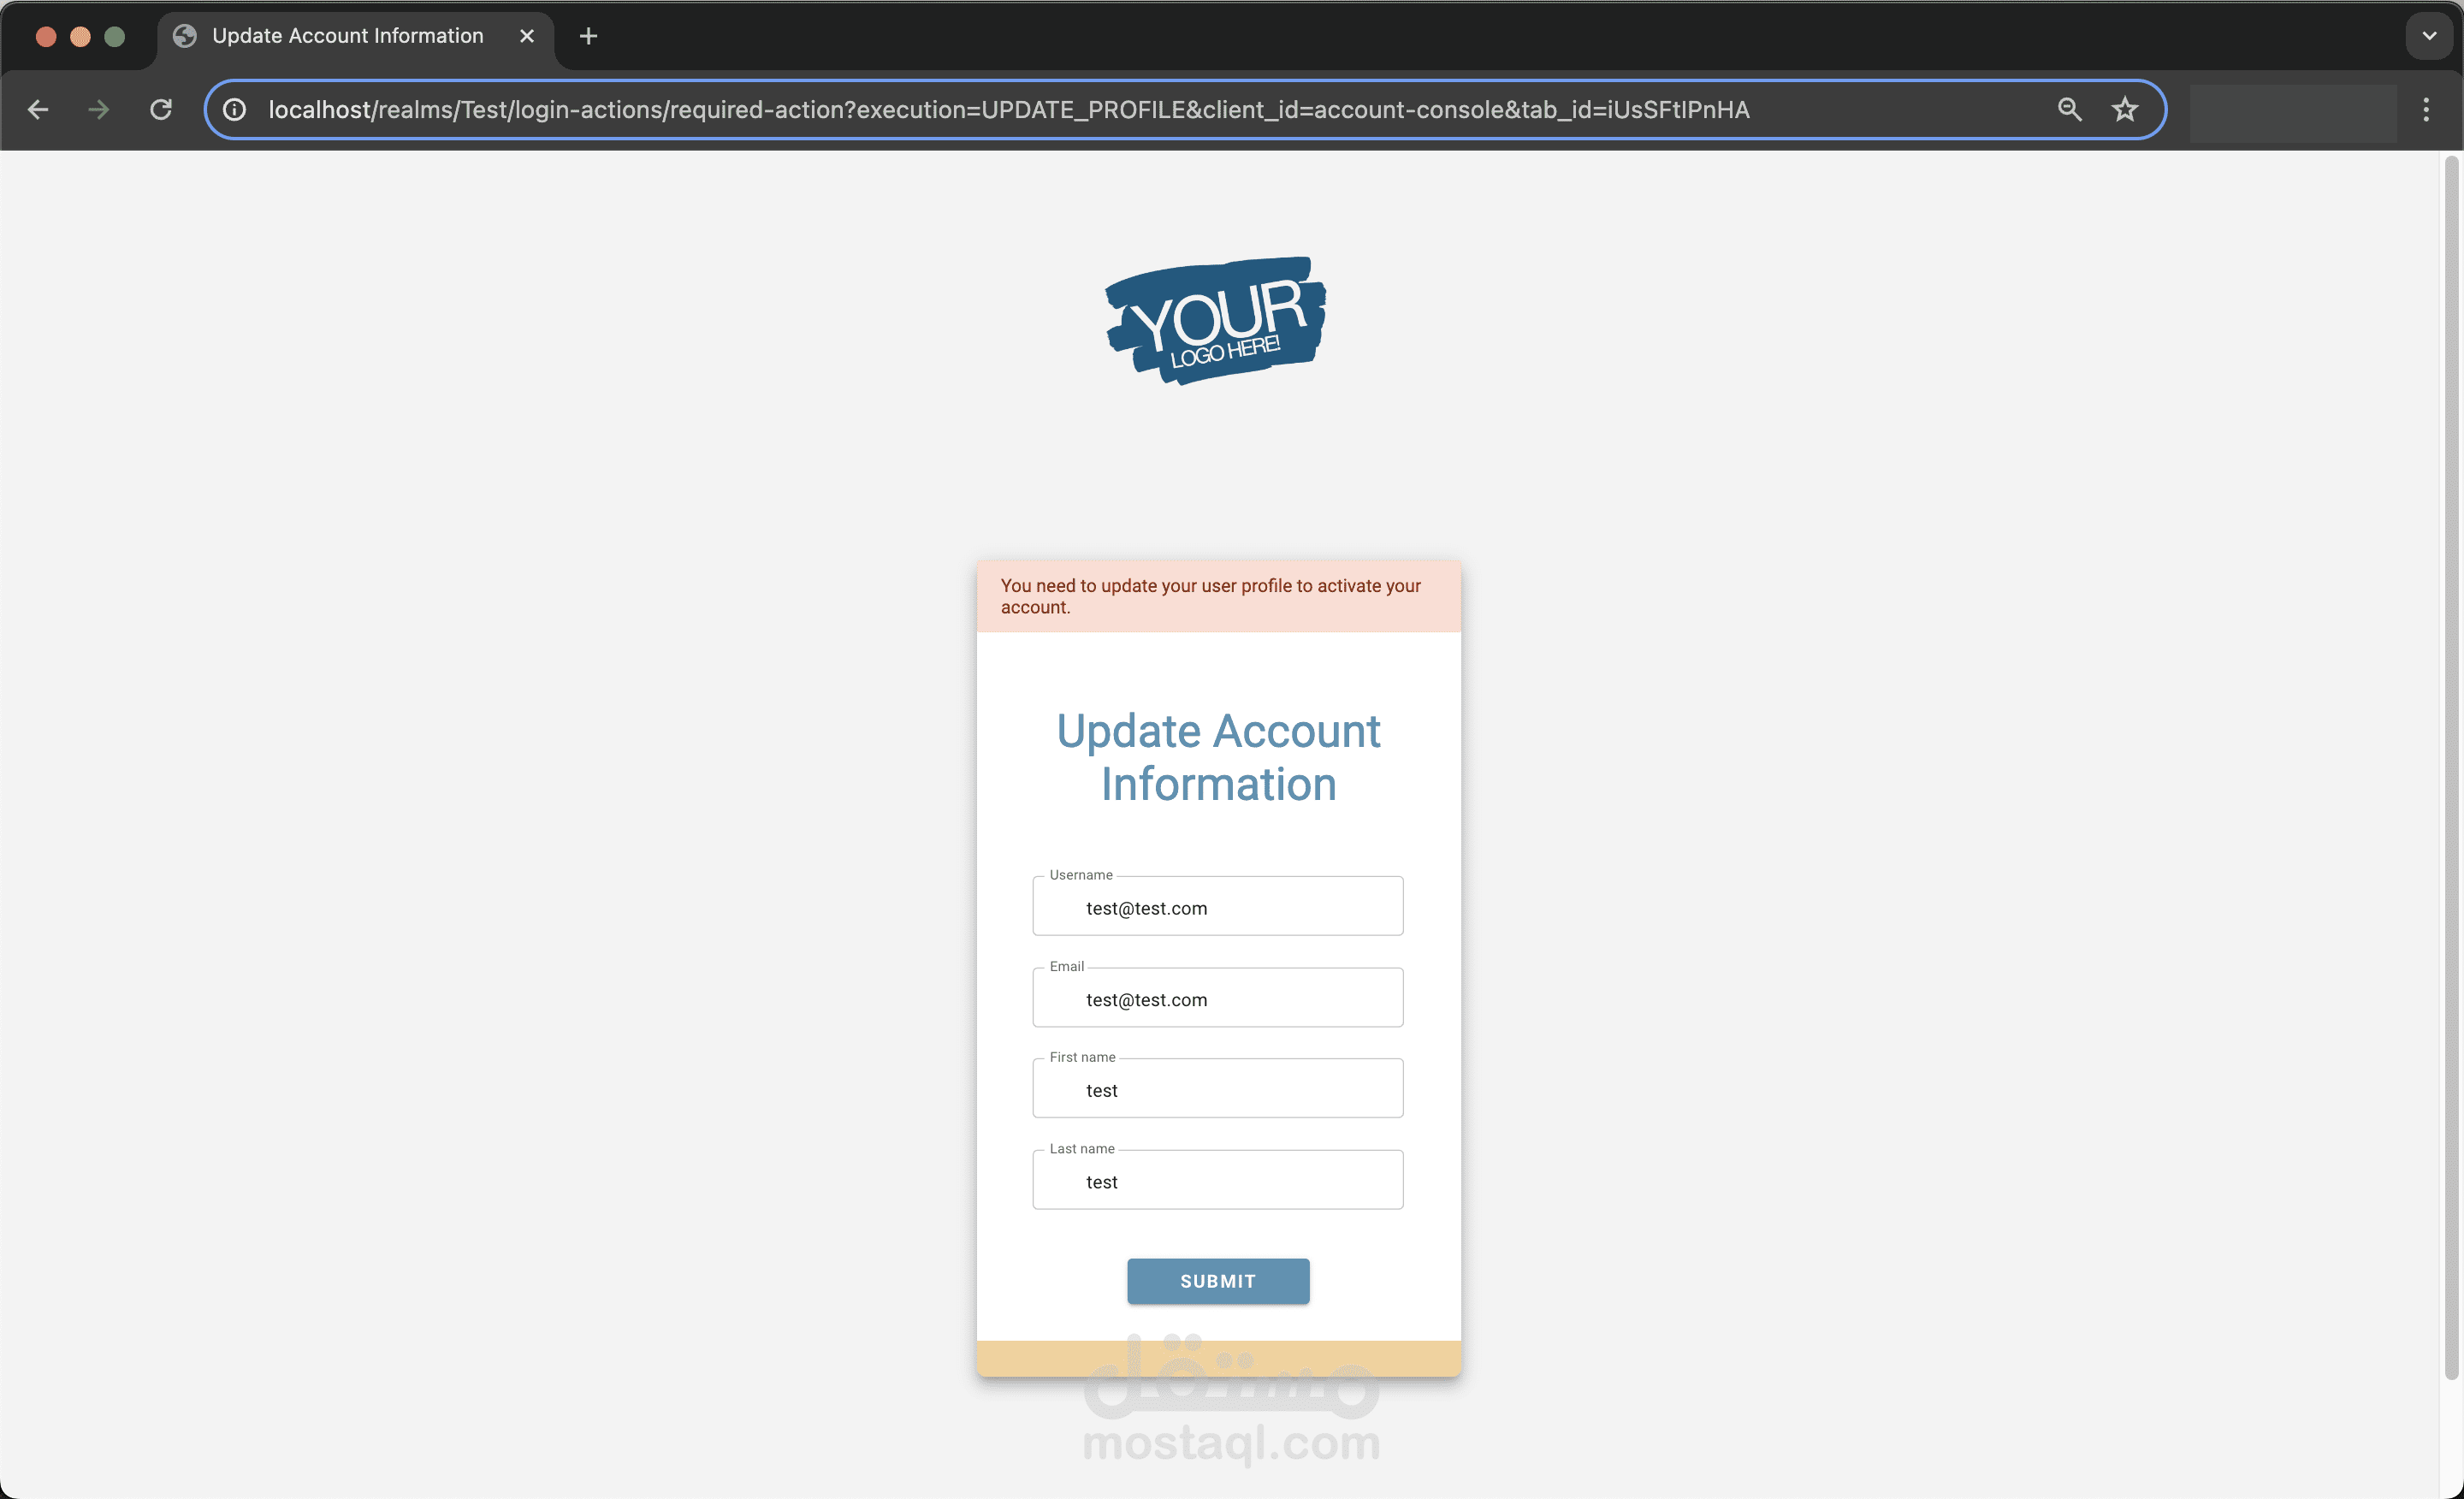Open site information icon in address bar

click(x=234, y=110)
